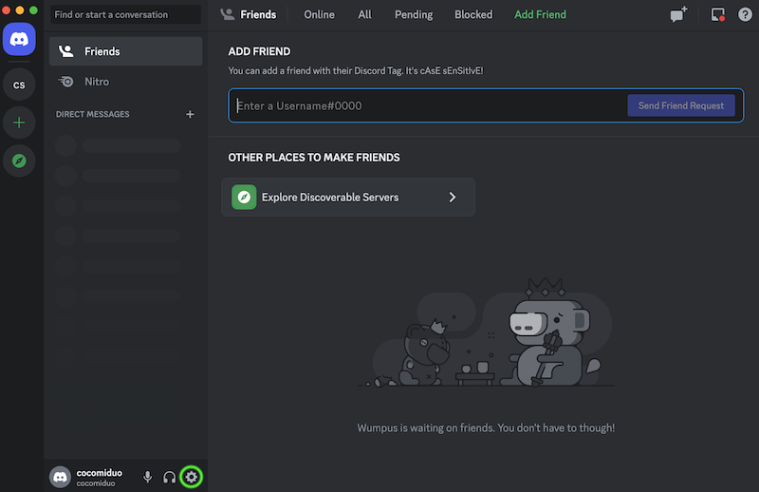759x492 pixels.
Task: Switch to the Online tab
Action: [319, 15]
